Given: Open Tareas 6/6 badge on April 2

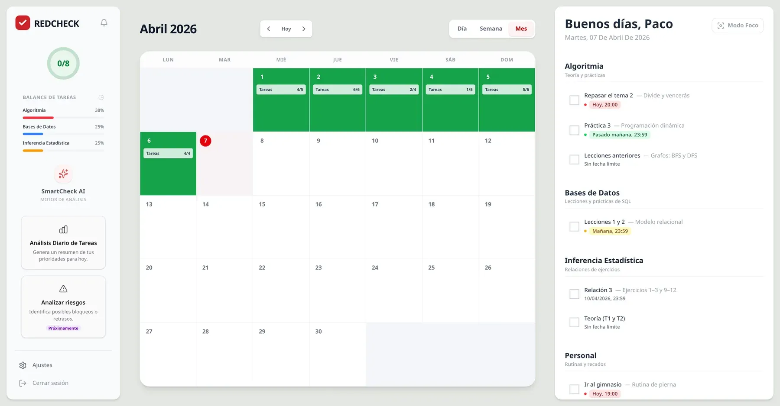Looking at the screenshot, I should pyautogui.click(x=338, y=90).
